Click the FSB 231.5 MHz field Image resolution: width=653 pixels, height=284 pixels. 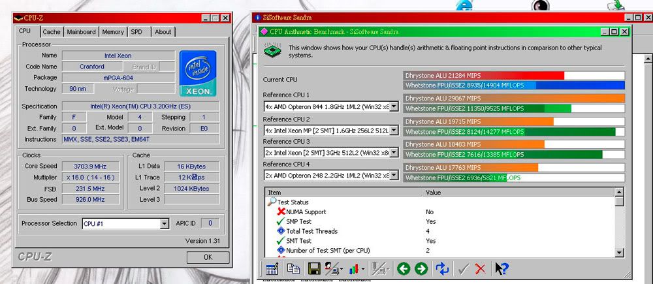[90, 189]
